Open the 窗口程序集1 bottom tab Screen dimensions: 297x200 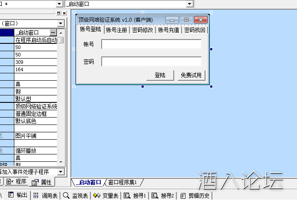click(x=122, y=182)
